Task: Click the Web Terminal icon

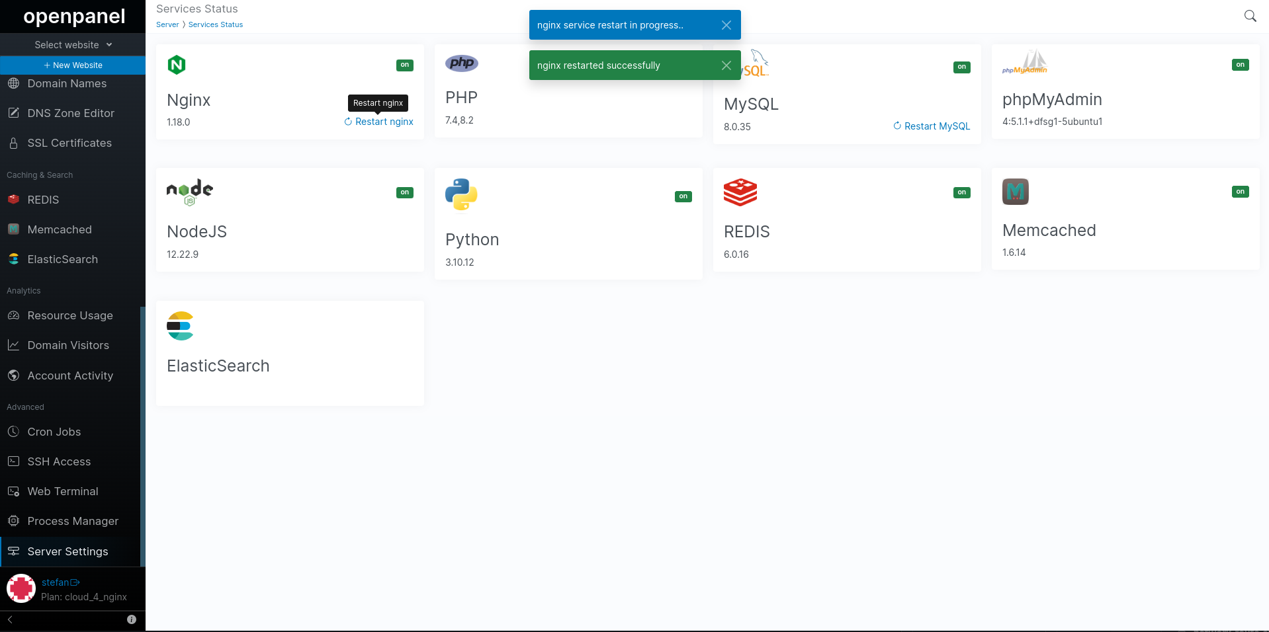Action: click(13, 491)
